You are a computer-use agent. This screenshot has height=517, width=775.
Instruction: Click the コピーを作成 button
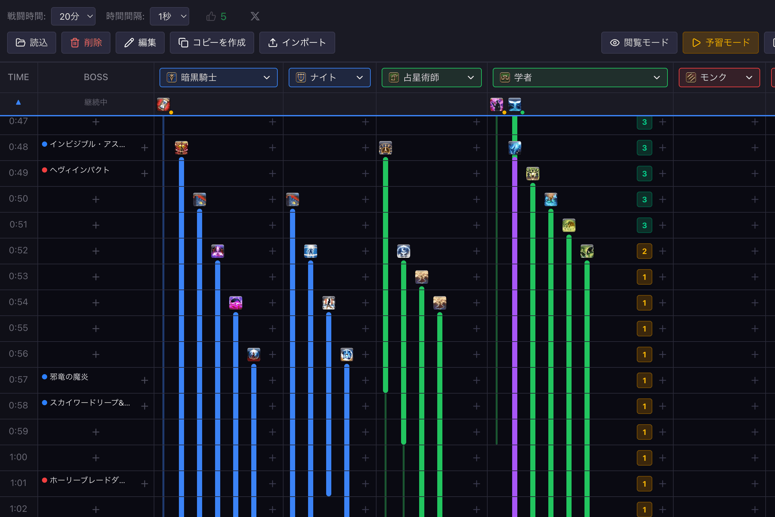pos(212,43)
